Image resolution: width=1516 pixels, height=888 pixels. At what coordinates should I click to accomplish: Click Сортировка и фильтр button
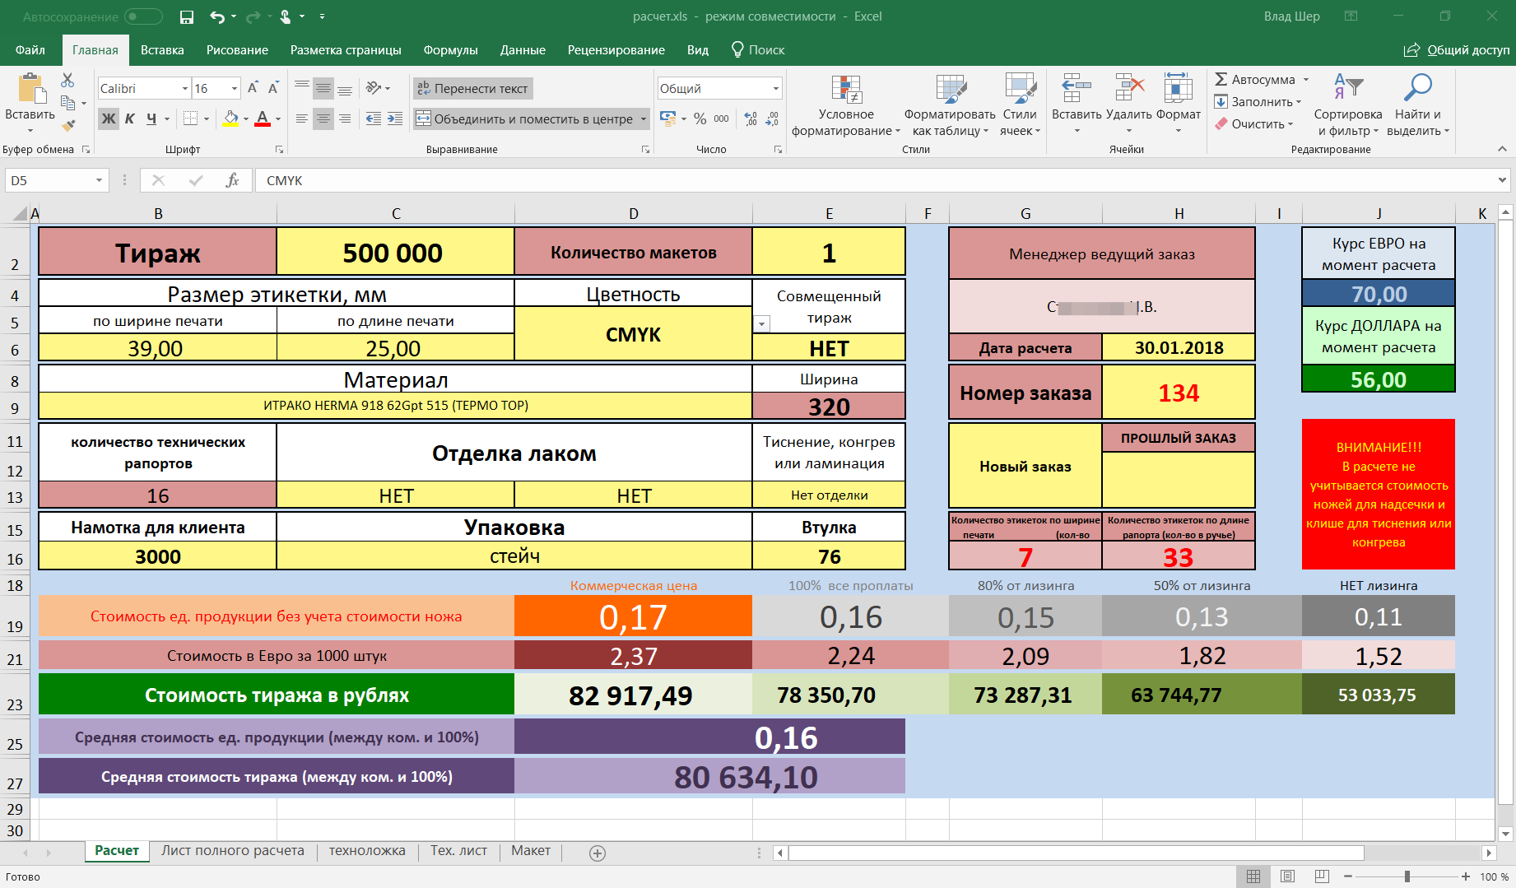pyautogui.click(x=1348, y=105)
